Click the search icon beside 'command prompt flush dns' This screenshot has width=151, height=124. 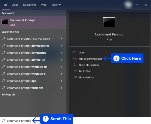(x=3, y=88)
